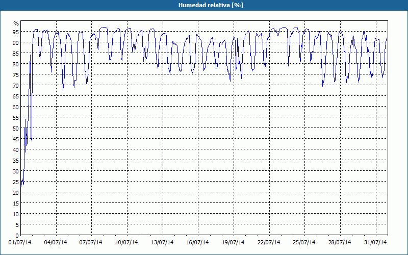Screen dimensions: 408x255
Task: Click the 80 value on y-axis
Action: (x=16, y=64)
